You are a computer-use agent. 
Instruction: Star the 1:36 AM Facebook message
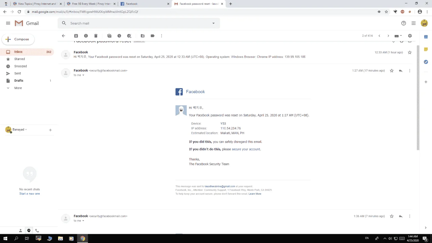(x=392, y=216)
